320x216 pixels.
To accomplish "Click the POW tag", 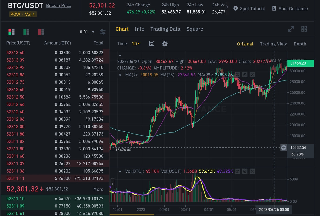I will [x=15, y=14].
